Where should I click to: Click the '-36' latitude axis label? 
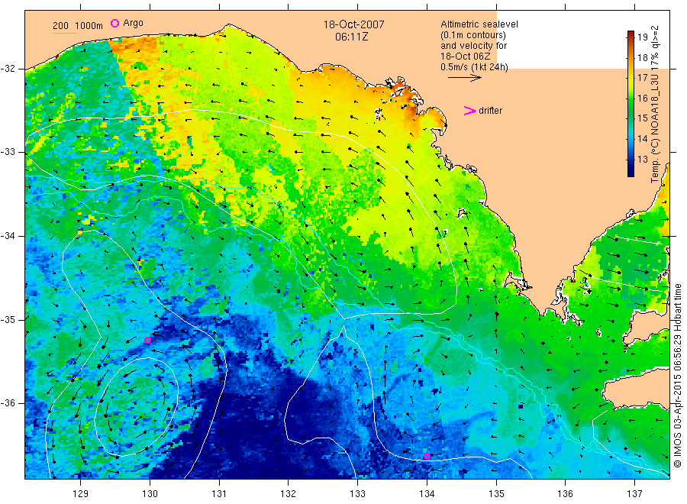point(8,402)
